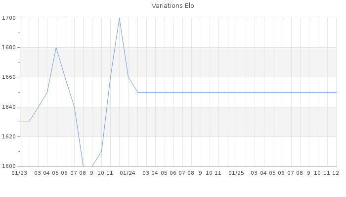The width and height of the screenshot is (346, 197).
Task: Click the 1660 y-axis label
Action: click(x=9, y=77)
